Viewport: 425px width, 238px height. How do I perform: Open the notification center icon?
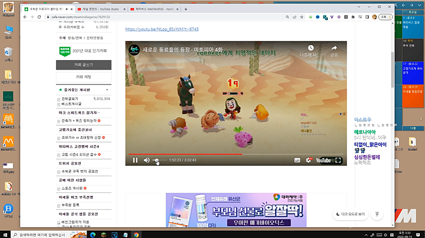[418, 235]
